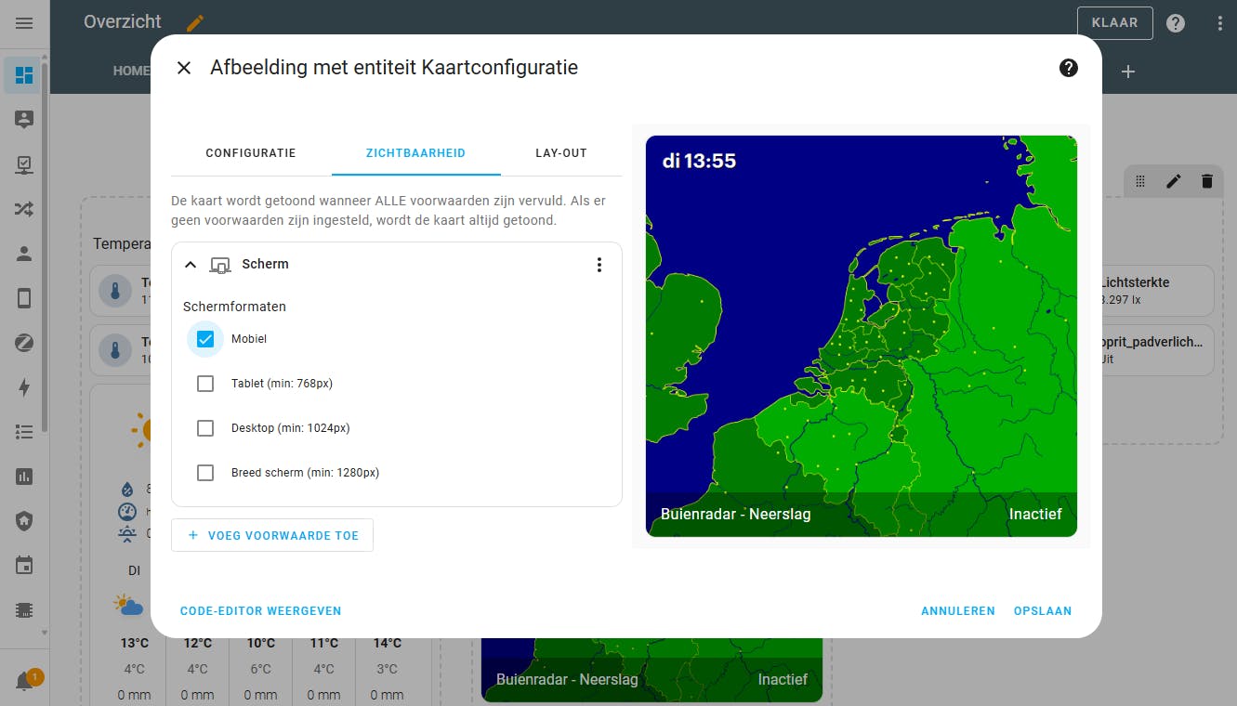Click CODE-EDITOR WEERGEVEN
Image resolution: width=1237 pixels, height=706 pixels.
click(x=261, y=611)
